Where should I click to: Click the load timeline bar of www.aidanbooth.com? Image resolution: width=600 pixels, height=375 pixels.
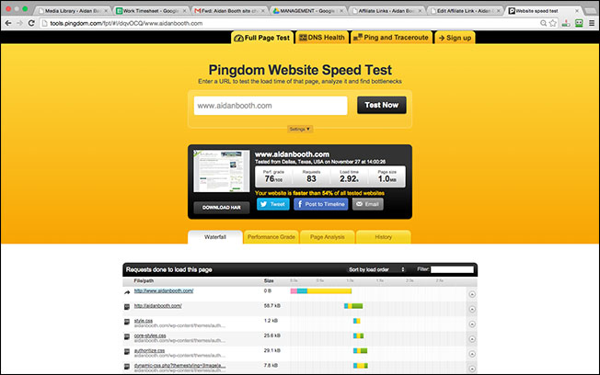320,291
